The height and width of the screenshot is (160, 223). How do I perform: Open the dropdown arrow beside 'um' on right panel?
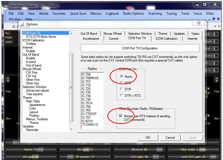(x=216, y=42)
